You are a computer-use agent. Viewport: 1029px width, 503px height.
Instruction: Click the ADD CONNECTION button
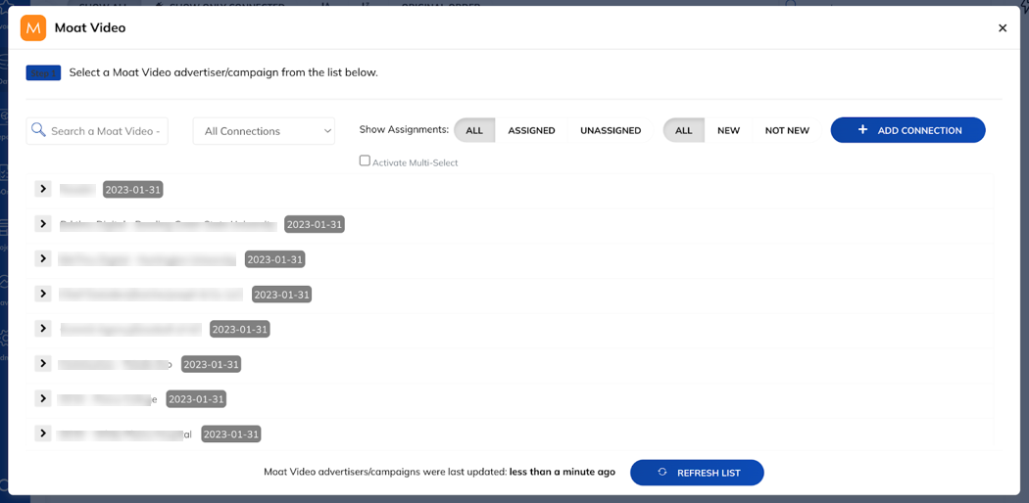click(x=908, y=130)
